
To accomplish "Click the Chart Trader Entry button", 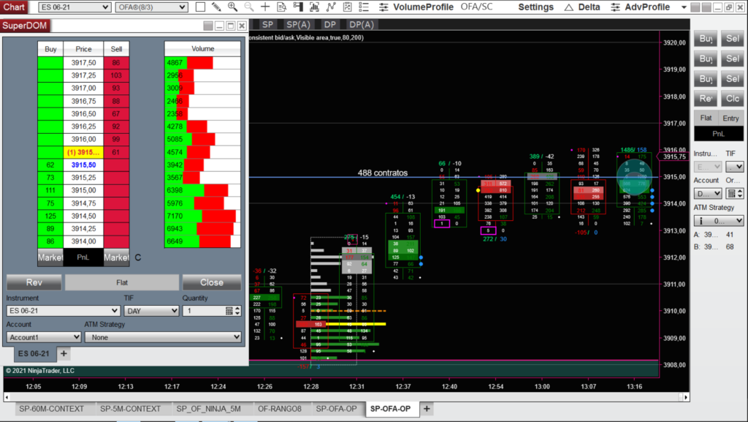I will (730, 118).
